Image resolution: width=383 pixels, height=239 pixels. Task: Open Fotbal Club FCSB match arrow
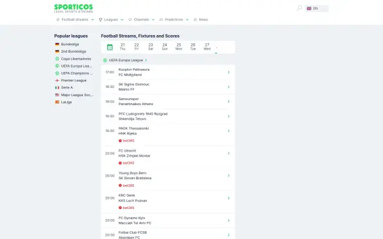pos(229,235)
